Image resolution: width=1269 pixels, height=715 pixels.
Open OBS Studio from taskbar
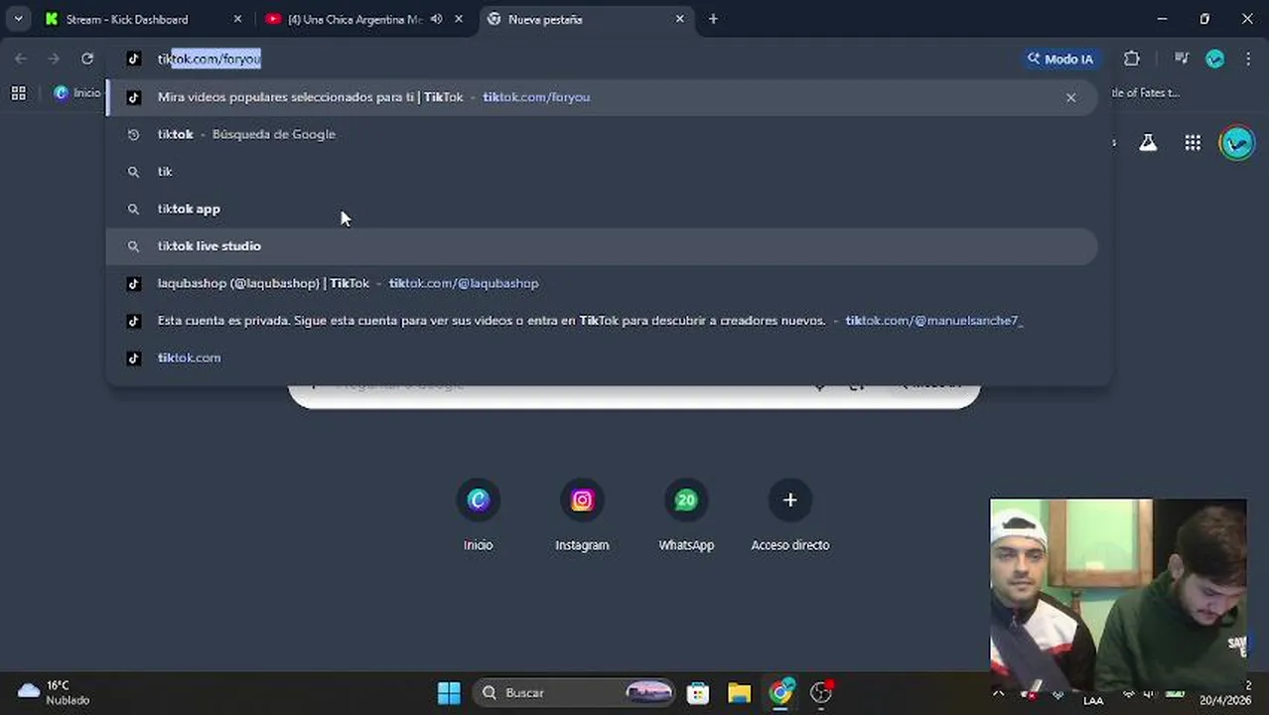(821, 692)
